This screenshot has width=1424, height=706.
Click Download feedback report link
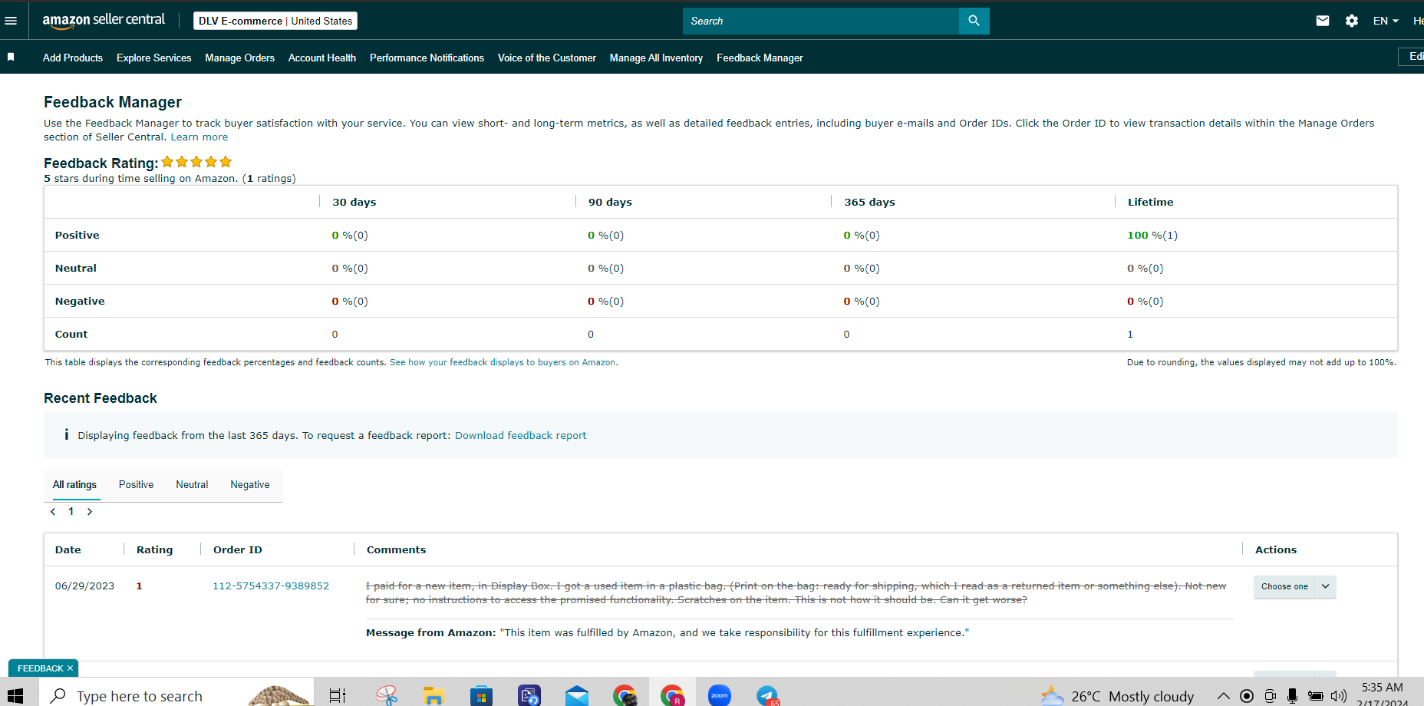tap(520, 435)
